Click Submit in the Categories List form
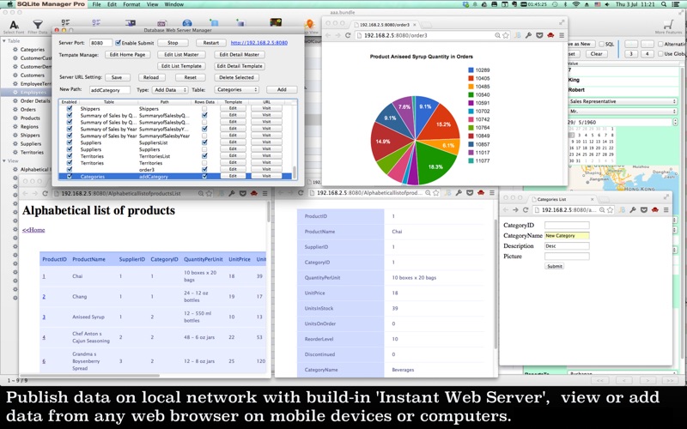 tap(554, 266)
